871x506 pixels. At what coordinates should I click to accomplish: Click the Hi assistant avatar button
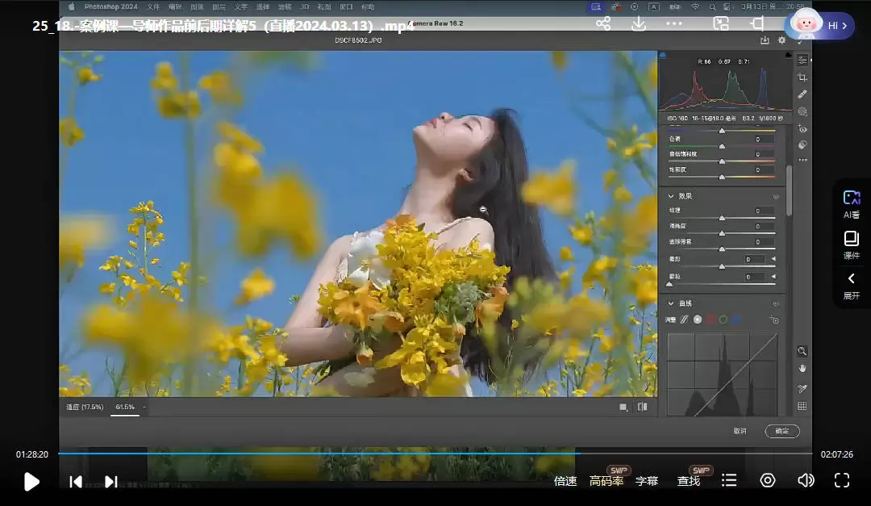click(x=821, y=25)
